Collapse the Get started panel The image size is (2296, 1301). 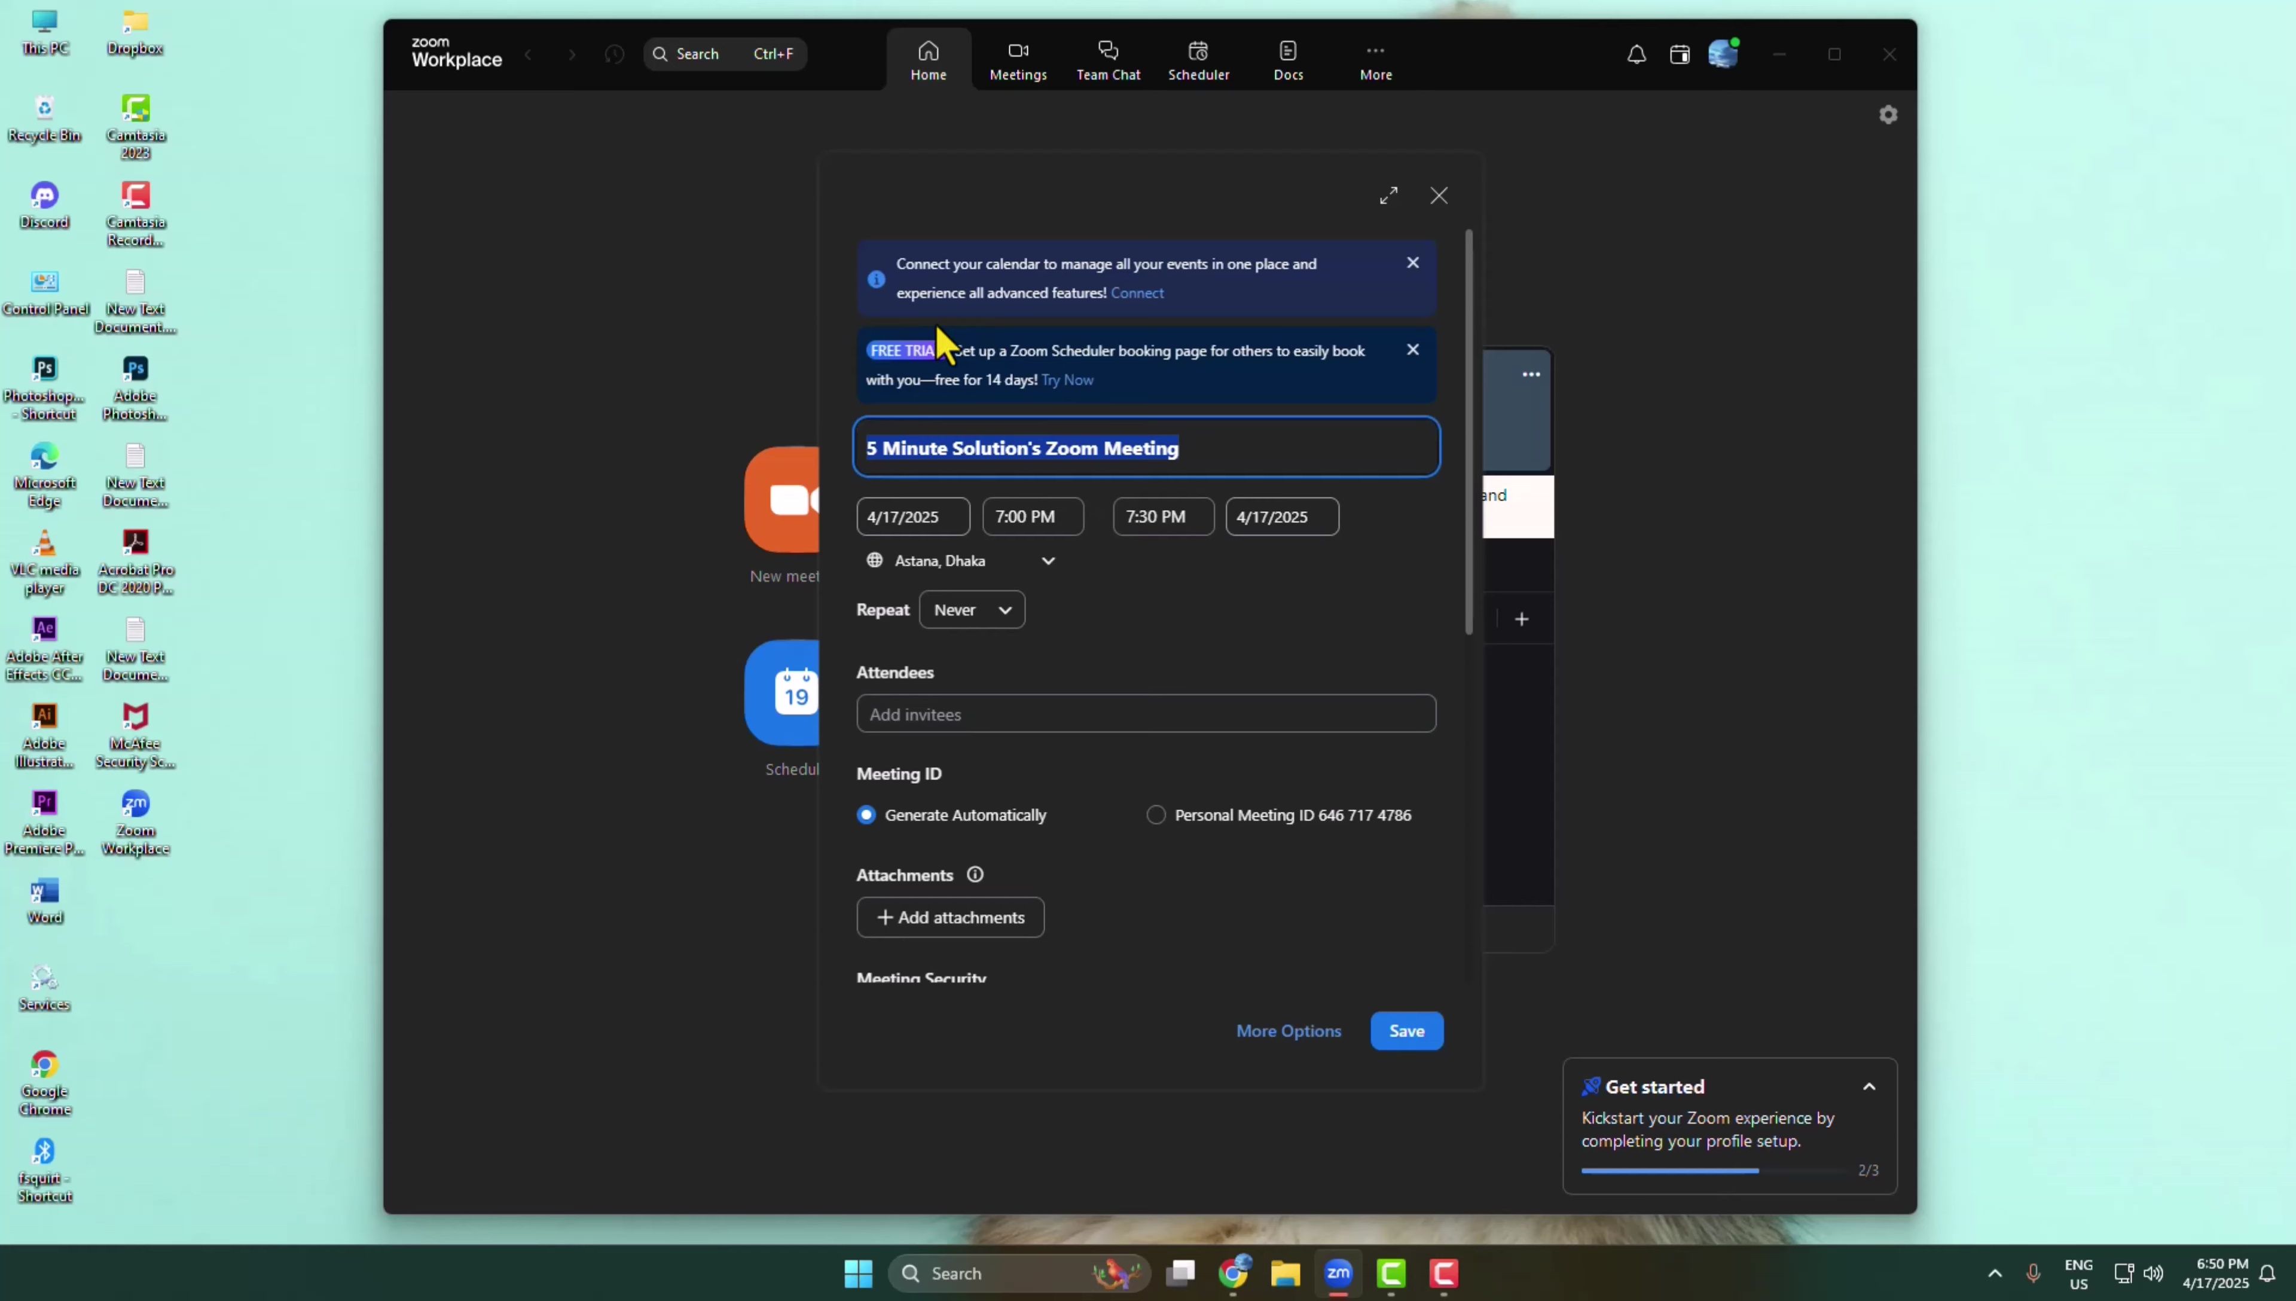click(1868, 1086)
